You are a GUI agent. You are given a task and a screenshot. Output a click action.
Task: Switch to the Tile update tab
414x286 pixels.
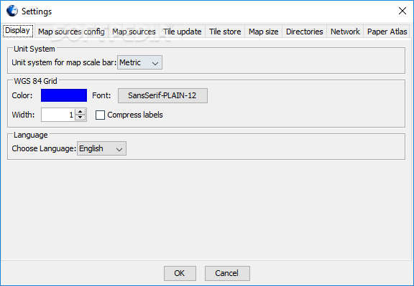pos(183,32)
